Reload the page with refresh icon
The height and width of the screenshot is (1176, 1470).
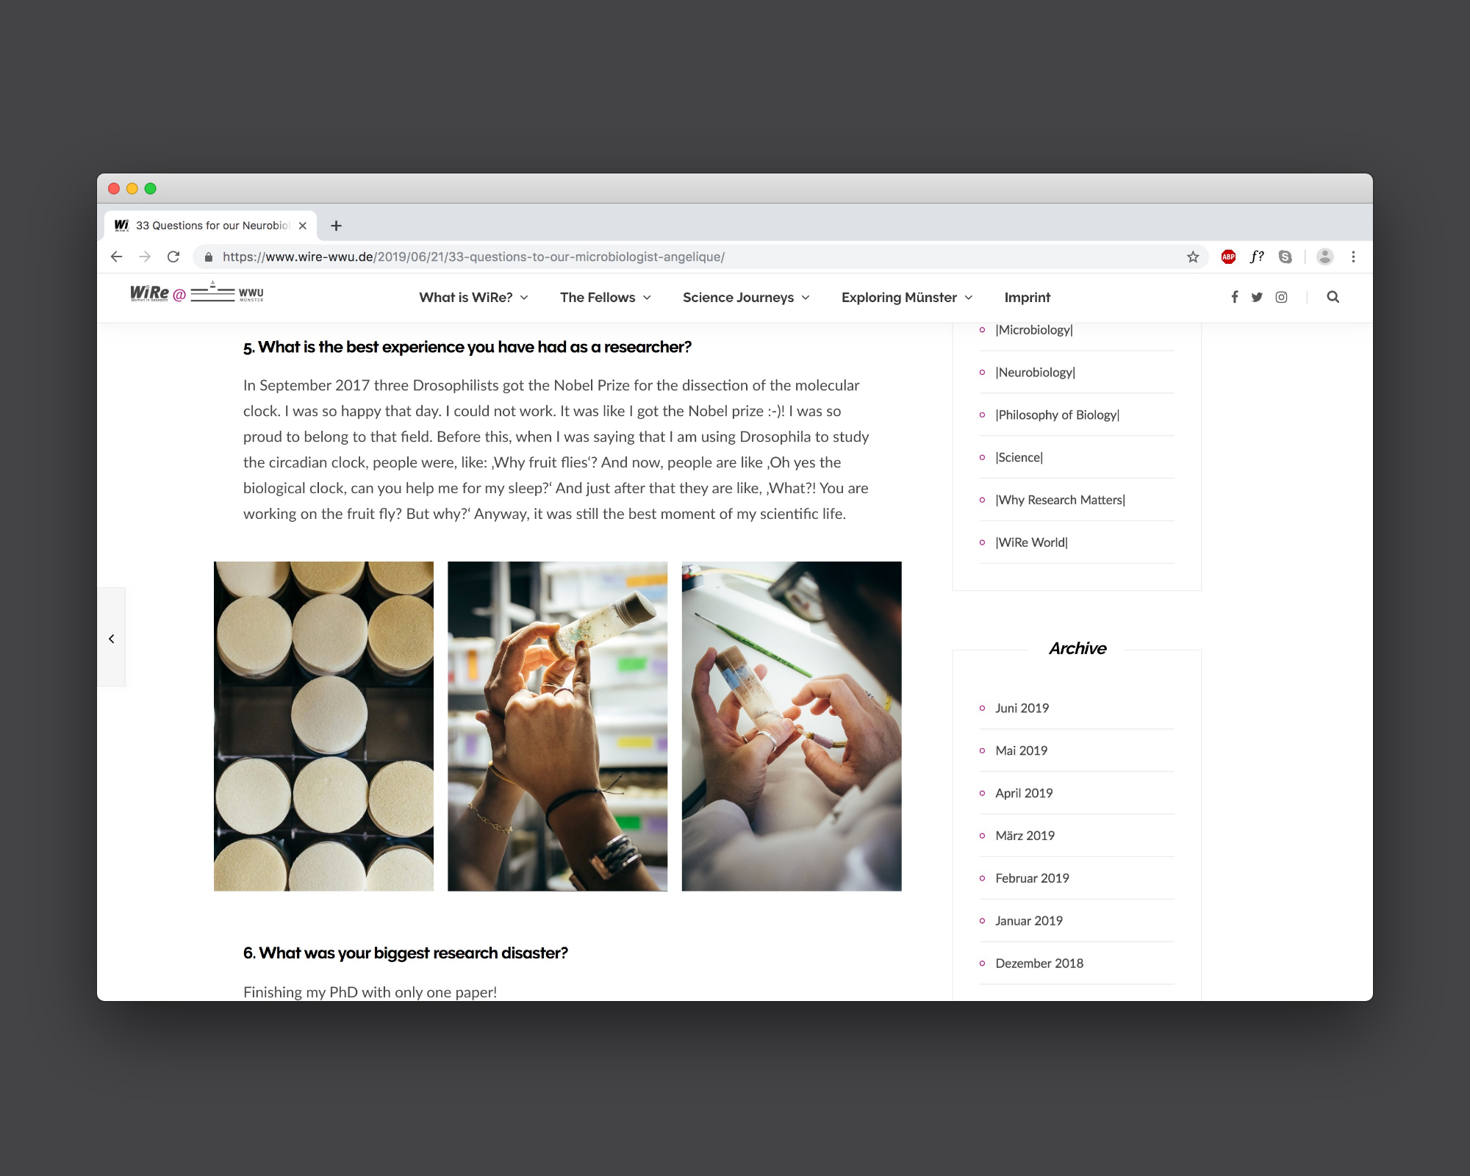(x=173, y=257)
